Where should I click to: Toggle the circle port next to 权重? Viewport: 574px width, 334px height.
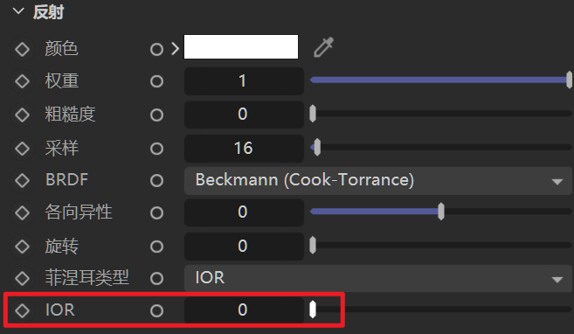pos(156,81)
